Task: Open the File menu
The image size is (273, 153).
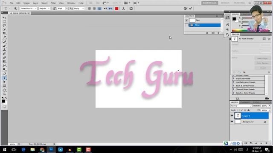Action: (12, 3)
